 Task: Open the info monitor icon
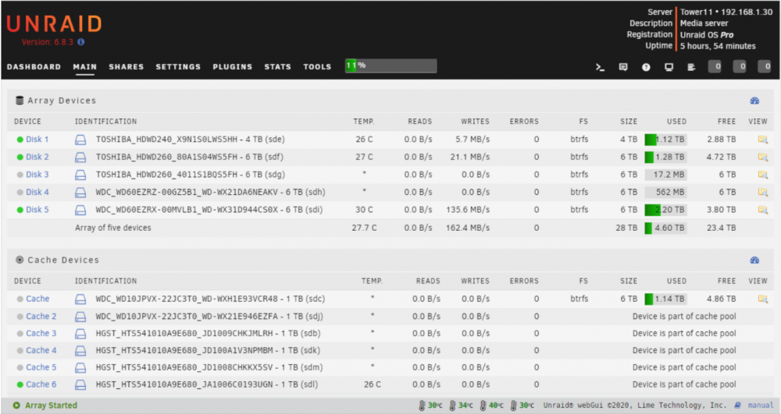pos(669,67)
